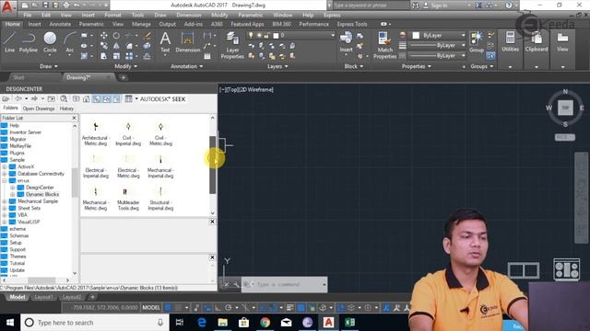
Task: Open File Explorer from taskbar
Action: 223,323
